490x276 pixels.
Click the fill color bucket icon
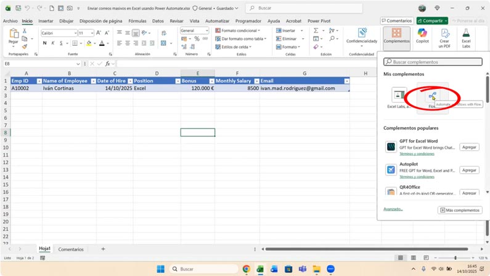(x=89, y=43)
